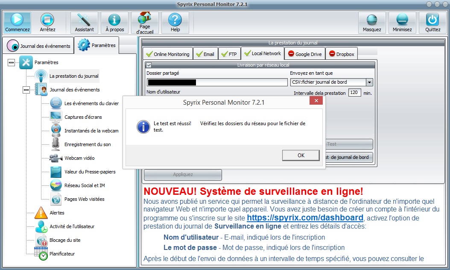Click the 'Le test est réussi!' message text
Image resolution: width=450 pixels, height=270 pixels.
tap(172, 123)
